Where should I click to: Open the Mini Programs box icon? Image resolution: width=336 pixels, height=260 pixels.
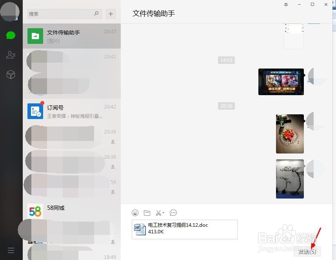[11, 74]
